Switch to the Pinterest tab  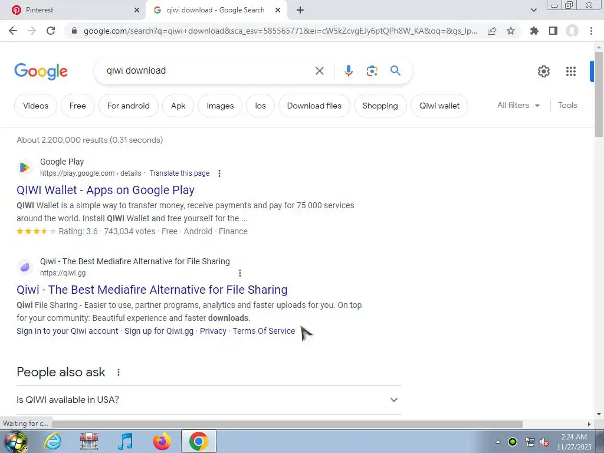tap(73, 10)
